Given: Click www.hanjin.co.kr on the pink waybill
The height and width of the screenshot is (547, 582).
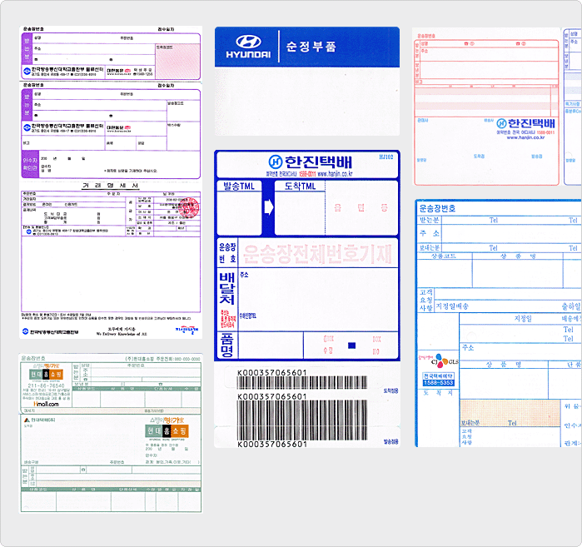Looking at the screenshot, I should pyautogui.click(x=525, y=137).
